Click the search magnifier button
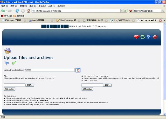166x119 pixels. (163, 11)
